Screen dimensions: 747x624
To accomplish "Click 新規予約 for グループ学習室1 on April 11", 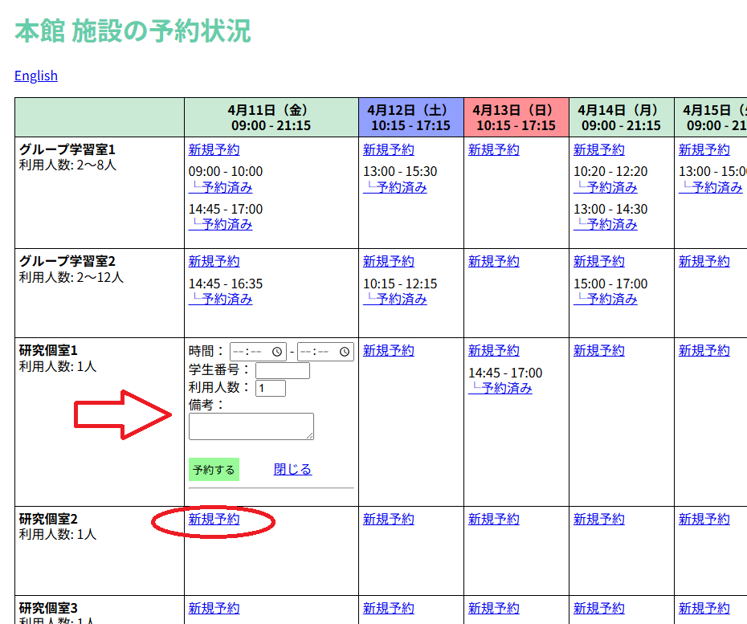I will tap(214, 149).
